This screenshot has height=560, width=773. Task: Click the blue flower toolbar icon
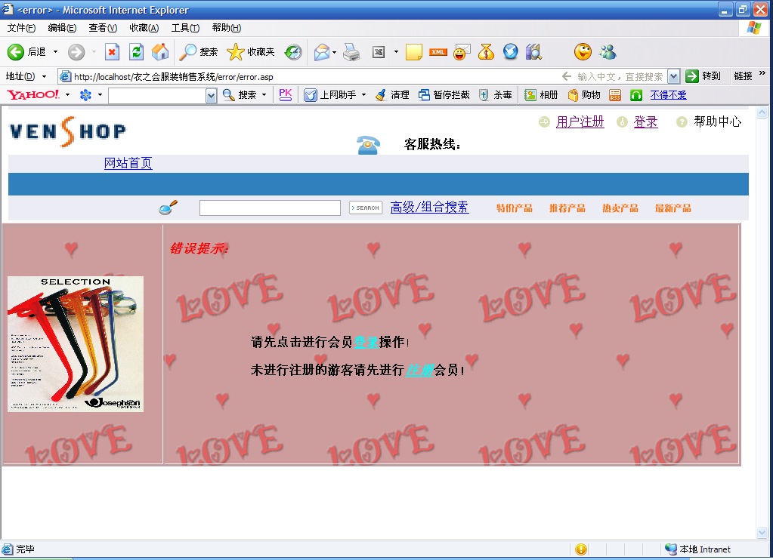pyautogui.click(x=86, y=94)
